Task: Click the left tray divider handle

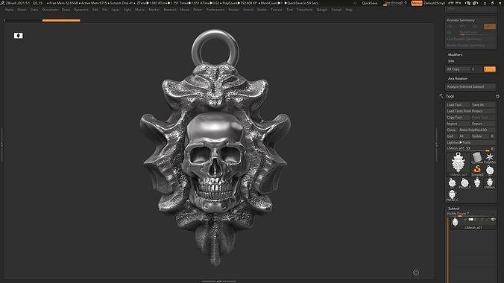Action: (1, 144)
